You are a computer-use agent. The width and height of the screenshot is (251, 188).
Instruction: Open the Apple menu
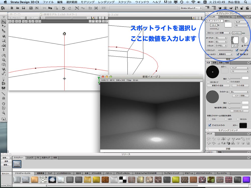coord(5,2)
